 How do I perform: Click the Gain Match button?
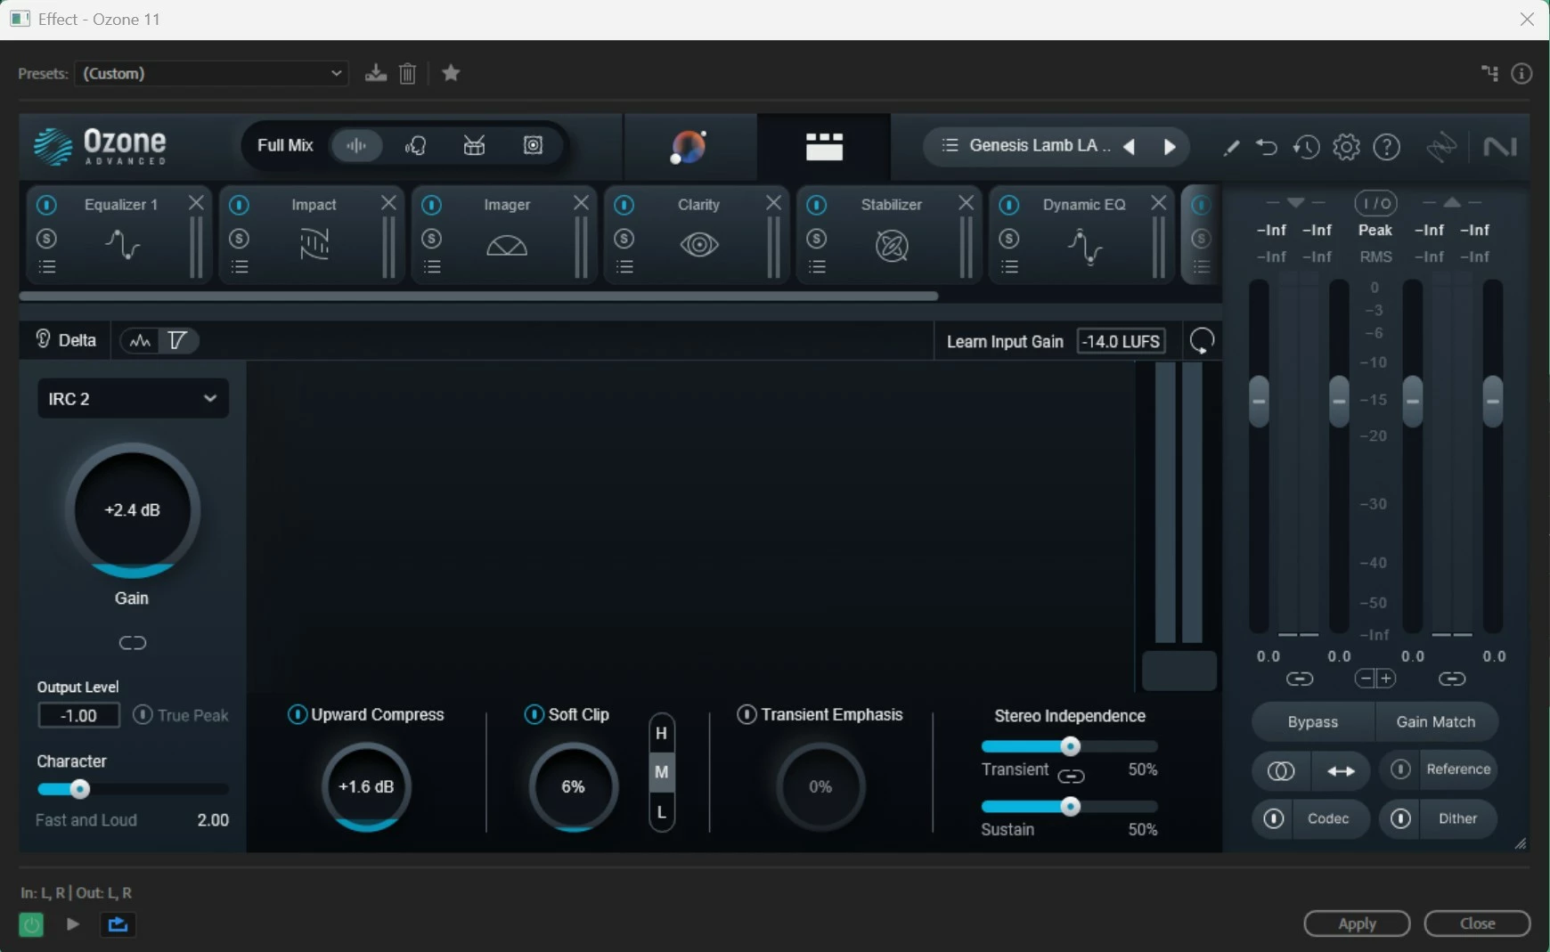tap(1436, 721)
